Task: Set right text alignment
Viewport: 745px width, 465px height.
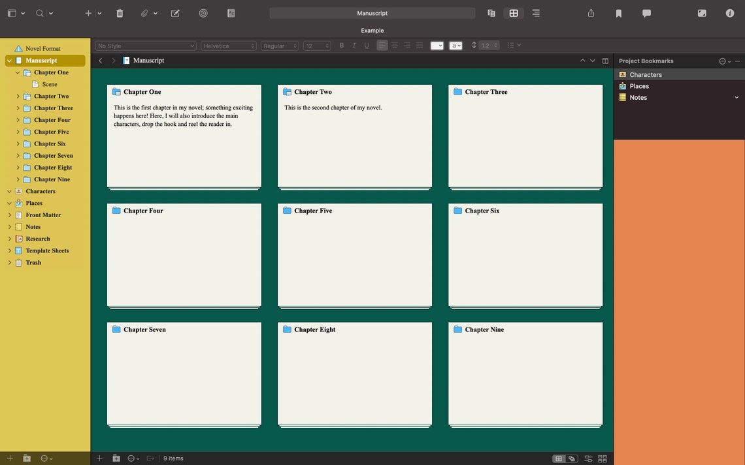Action: 407,45
